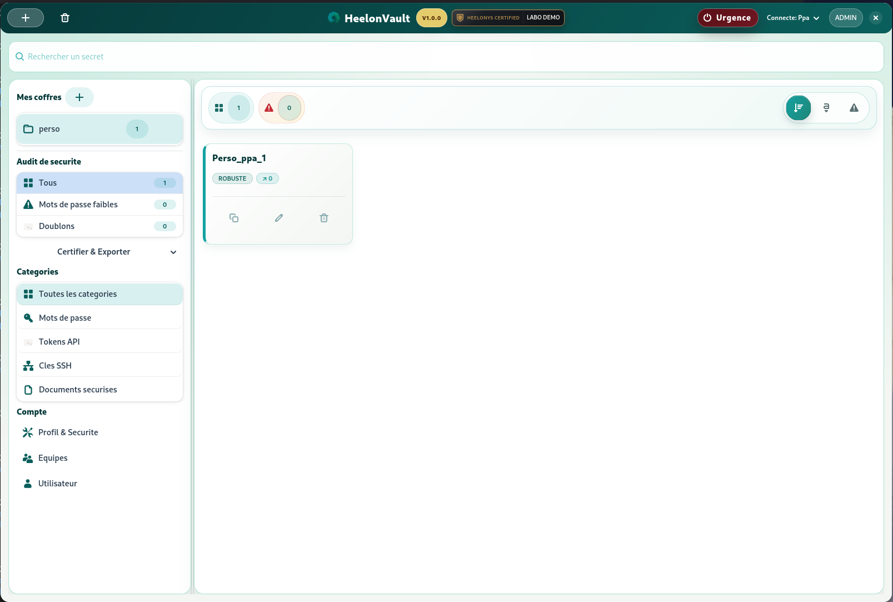Viewport: 893px width, 602px height.
Task: Open the Connecte: Ppa user dropdown
Action: [793, 18]
